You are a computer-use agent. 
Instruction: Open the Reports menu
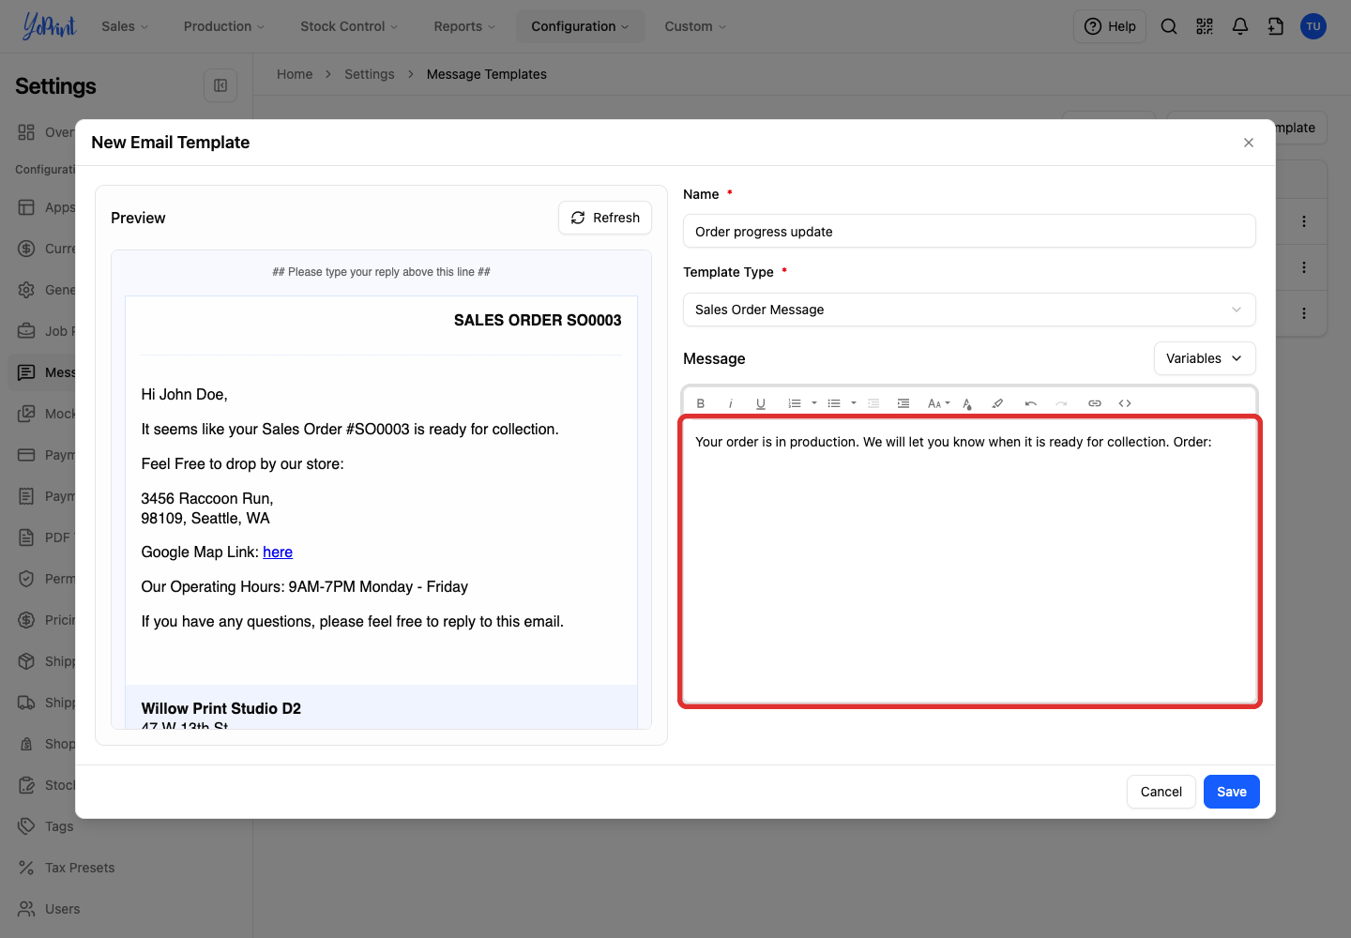click(x=464, y=26)
